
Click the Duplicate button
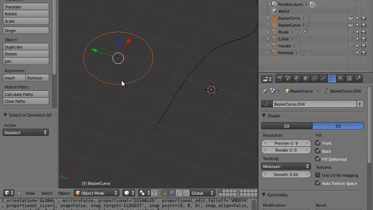[26, 47]
